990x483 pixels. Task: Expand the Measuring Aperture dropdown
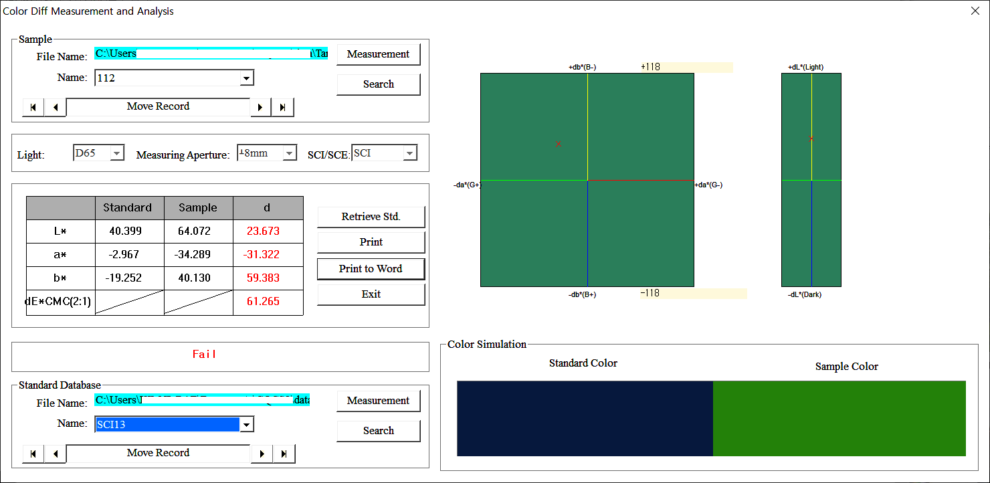pyautogui.click(x=290, y=153)
